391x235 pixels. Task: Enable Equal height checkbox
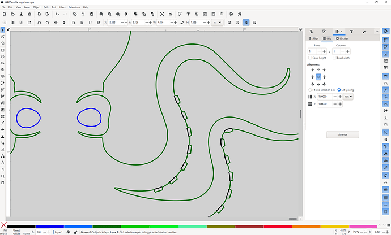[x=310, y=58]
